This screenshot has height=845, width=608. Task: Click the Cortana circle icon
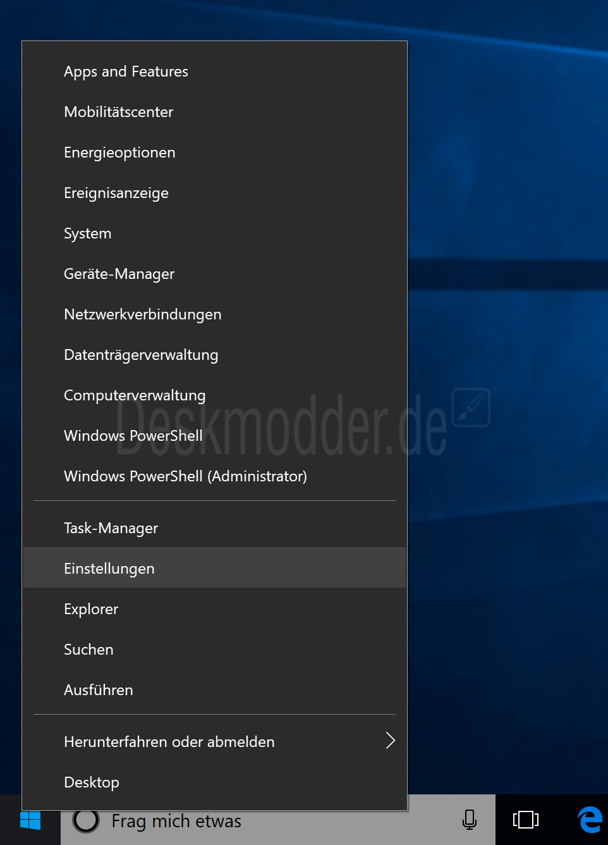[x=85, y=820]
